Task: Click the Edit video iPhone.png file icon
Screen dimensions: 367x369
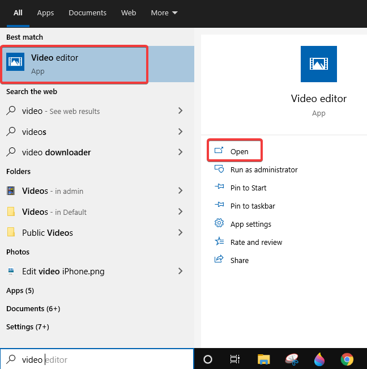Action: click(x=11, y=270)
